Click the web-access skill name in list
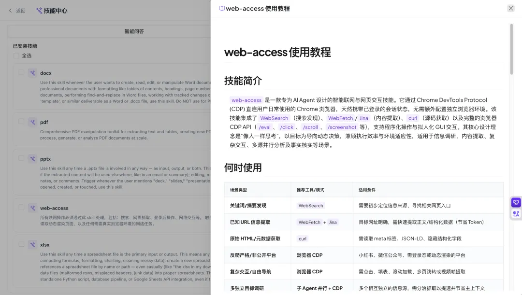522x295 pixels. (x=54, y=208)
